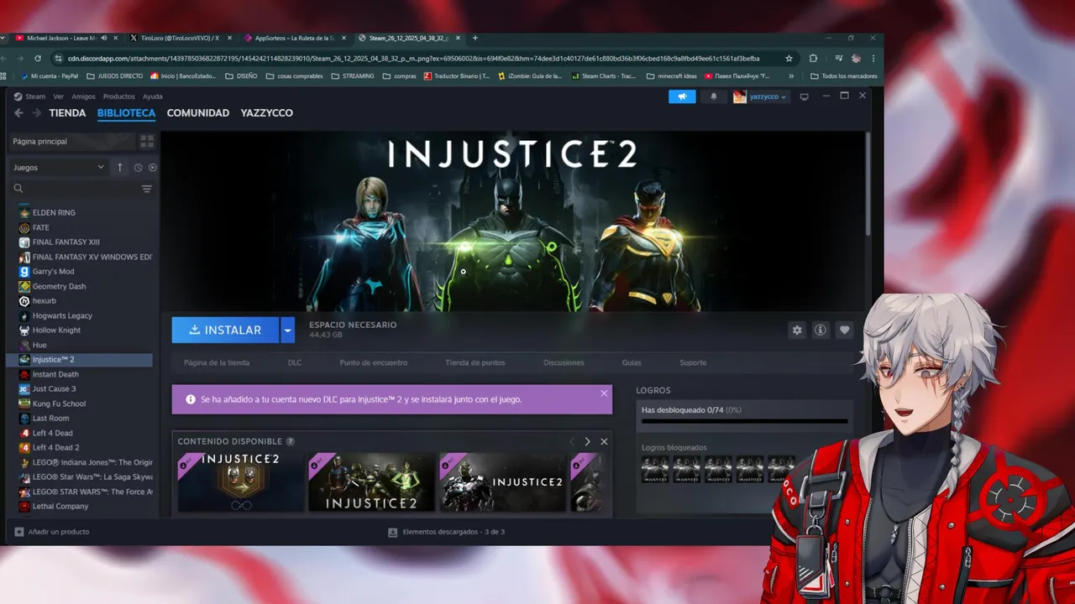1075x604 pixels.
Task: Close the Contenido Disponible panel
Action: click(604, 441)
